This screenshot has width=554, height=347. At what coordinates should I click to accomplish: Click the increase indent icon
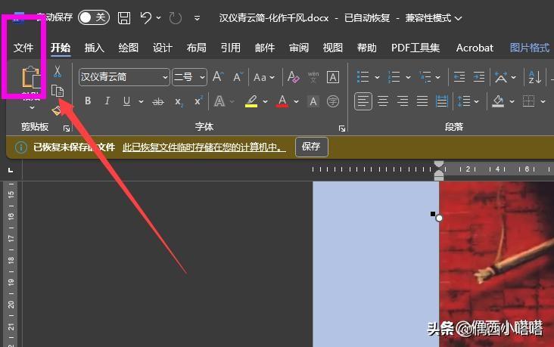coord(479,76)
